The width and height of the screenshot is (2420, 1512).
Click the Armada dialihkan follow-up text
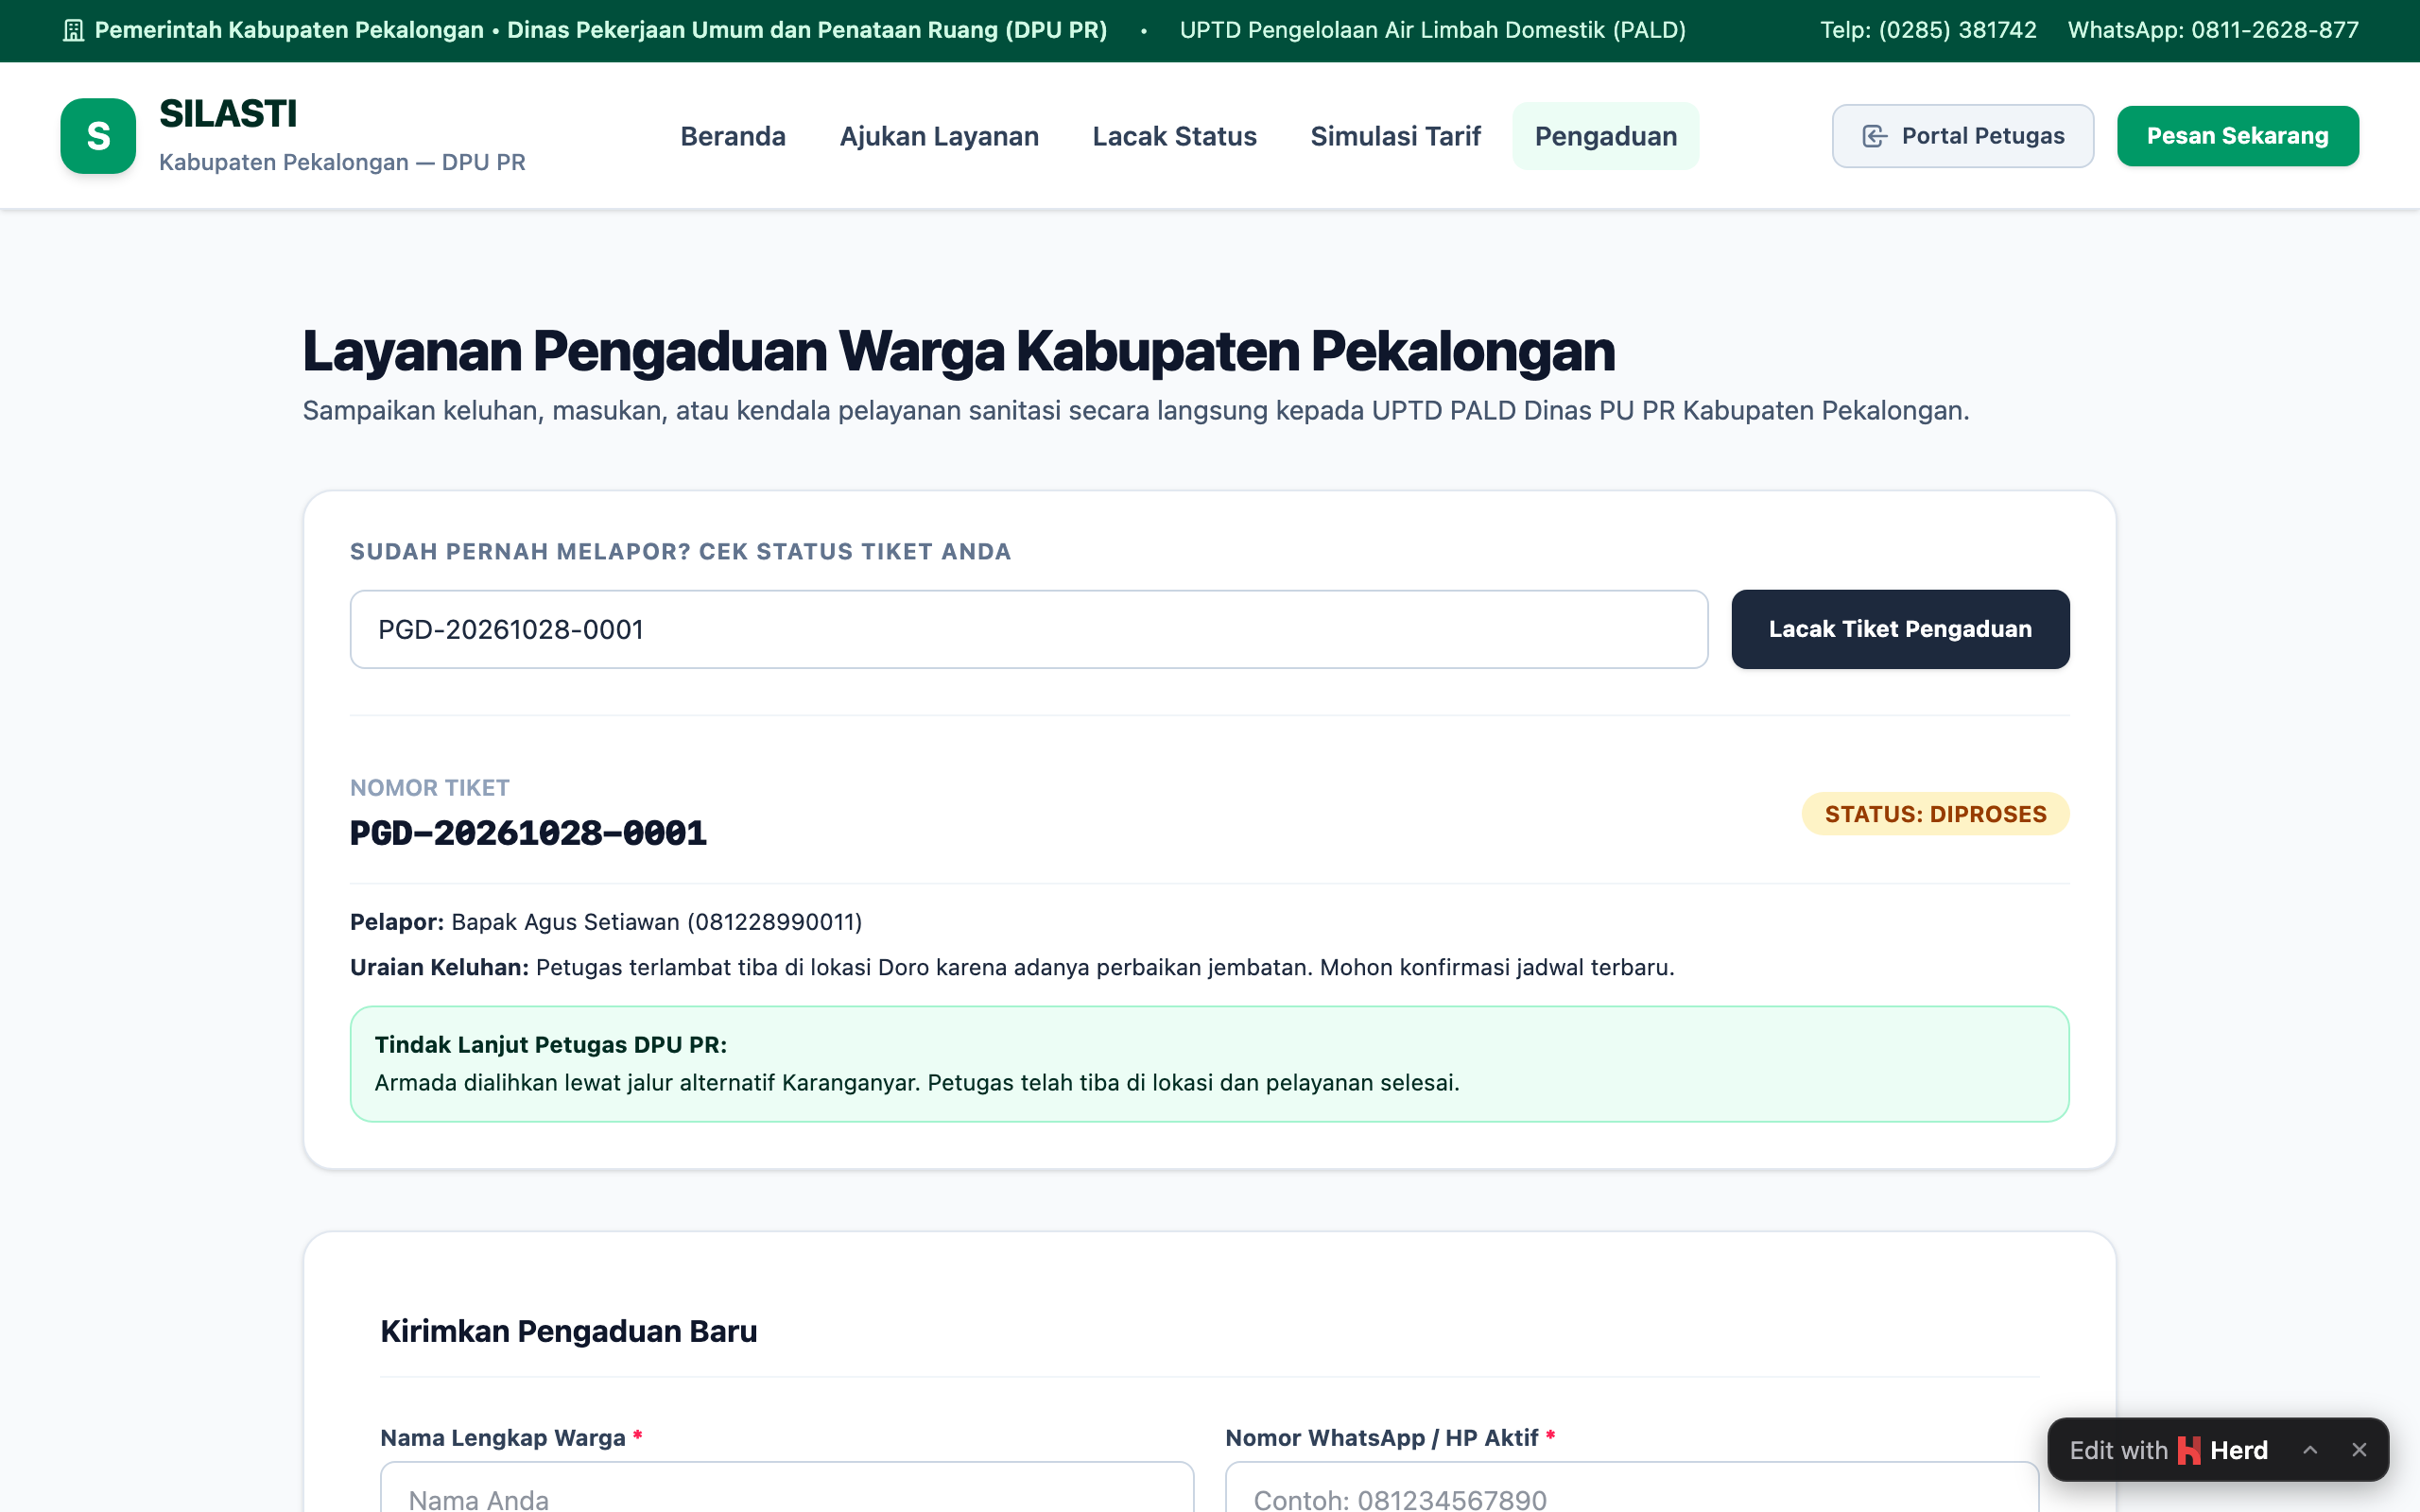click(x=917, y=1083)
